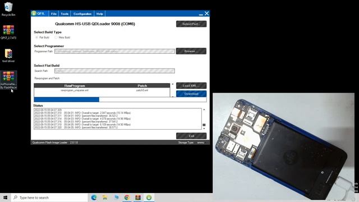Open the Help menu in QFIL
Image resolution: width=359 pixels, height=202 pixels.
pos(100,13)
